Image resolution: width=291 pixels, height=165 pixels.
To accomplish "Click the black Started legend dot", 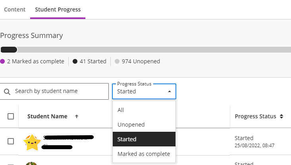I will (x=75, y=61).
